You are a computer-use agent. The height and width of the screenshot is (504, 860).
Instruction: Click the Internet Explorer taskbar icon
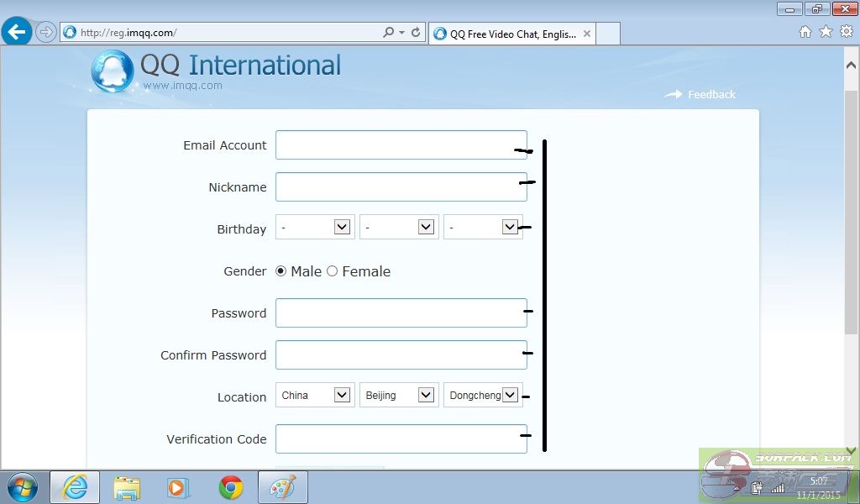point(75,487)
